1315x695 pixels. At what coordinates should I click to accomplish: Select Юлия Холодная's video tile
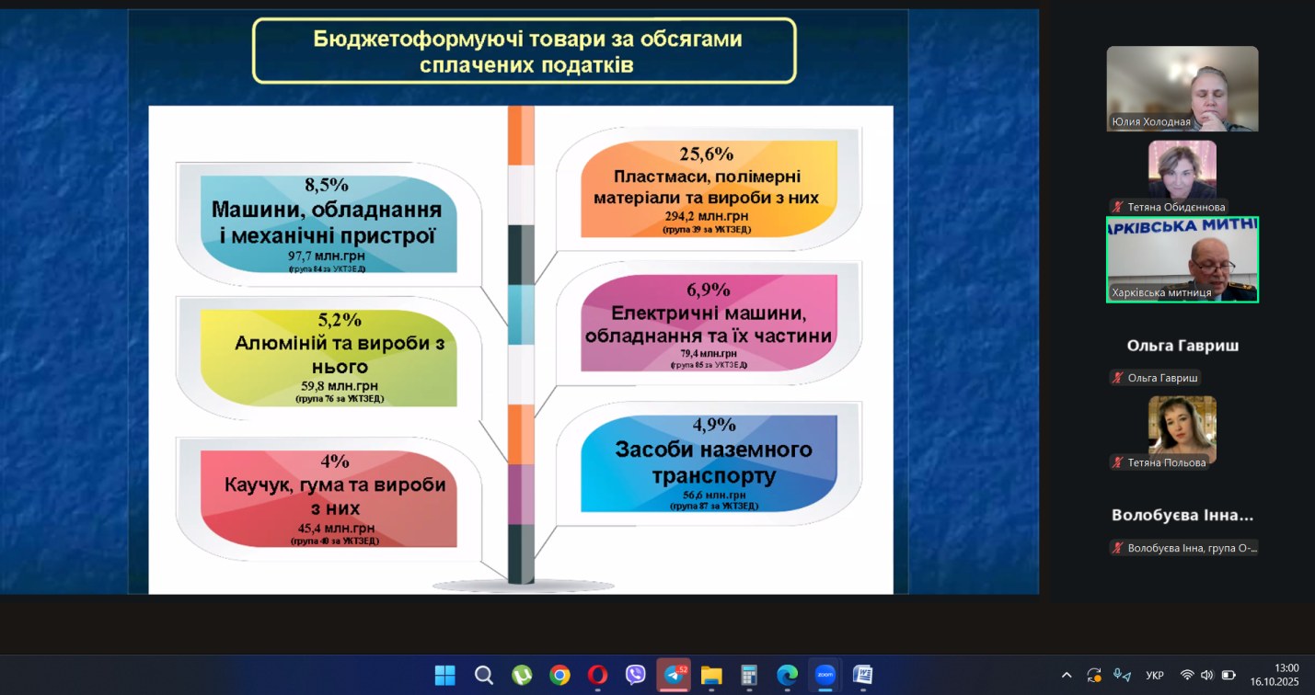point(1182,88)
